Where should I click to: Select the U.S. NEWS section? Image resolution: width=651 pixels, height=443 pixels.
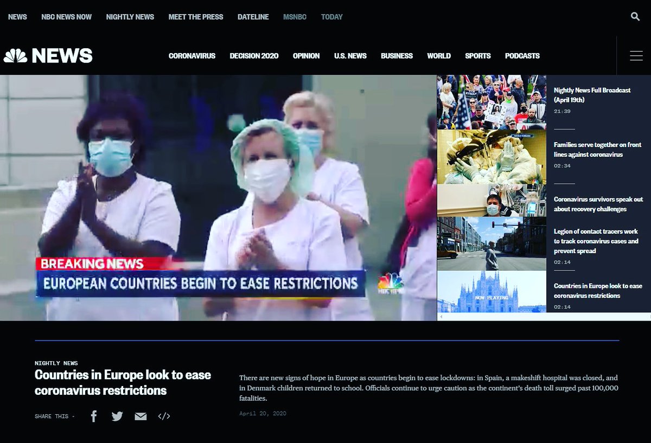pos(350,55)
